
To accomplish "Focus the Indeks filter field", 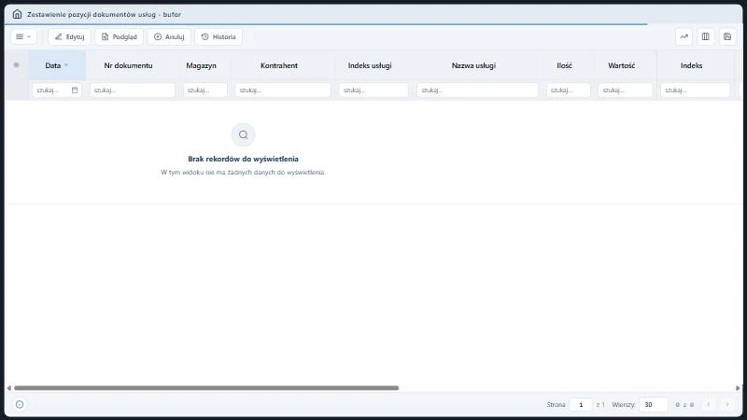I will (695, 90).
